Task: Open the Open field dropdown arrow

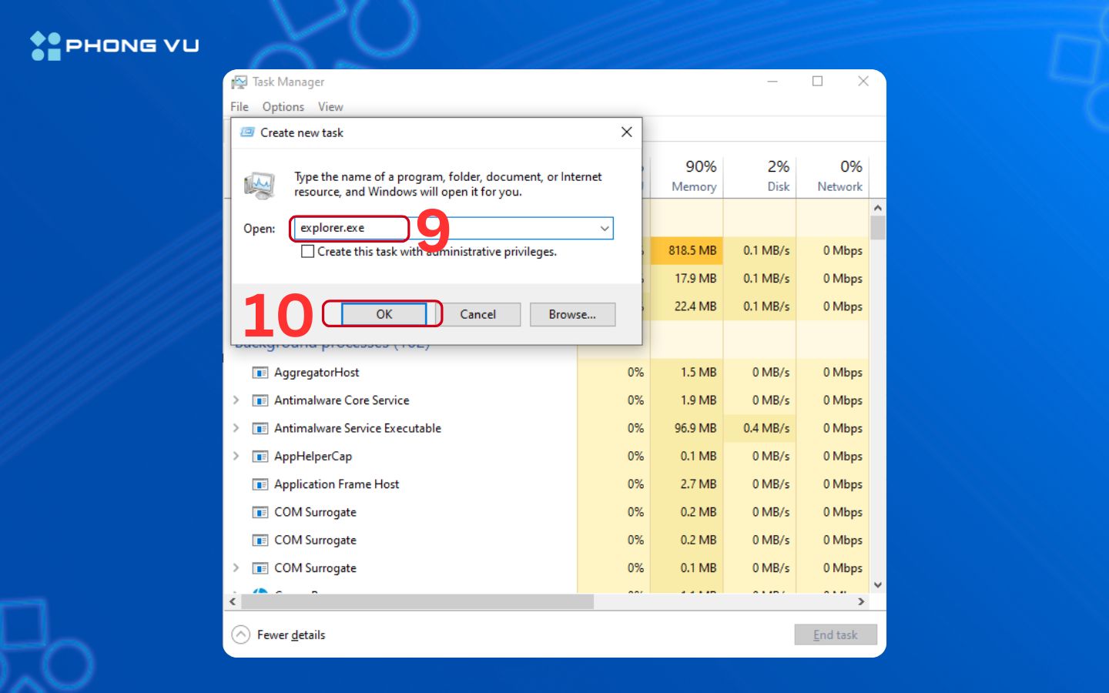Action: point(605,229)
